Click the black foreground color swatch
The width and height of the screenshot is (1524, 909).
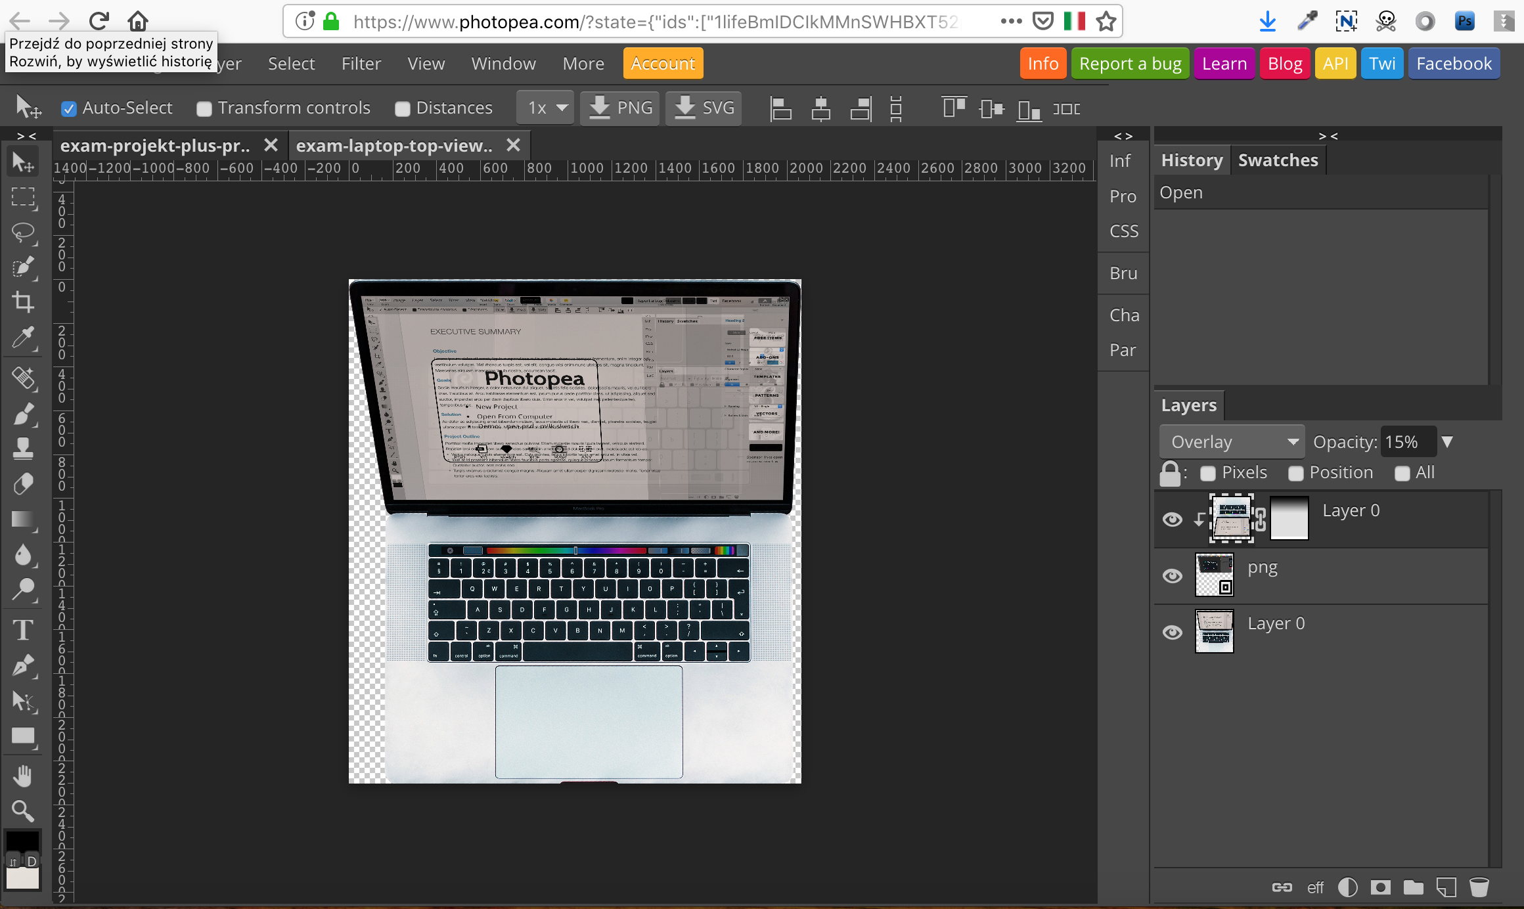(x=23, y=841)
